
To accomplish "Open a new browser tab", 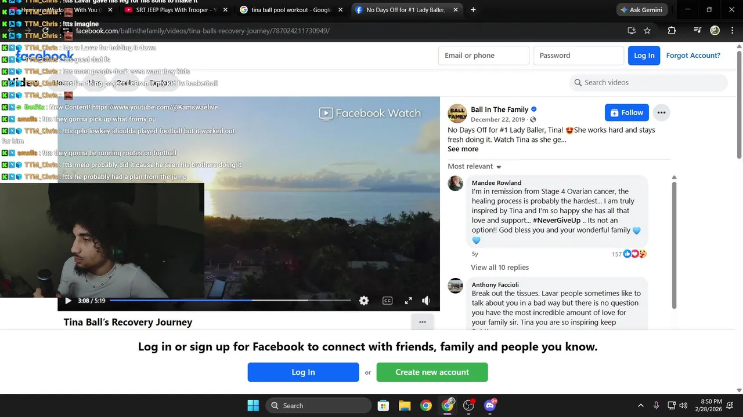I will click(x=473, y=10).
